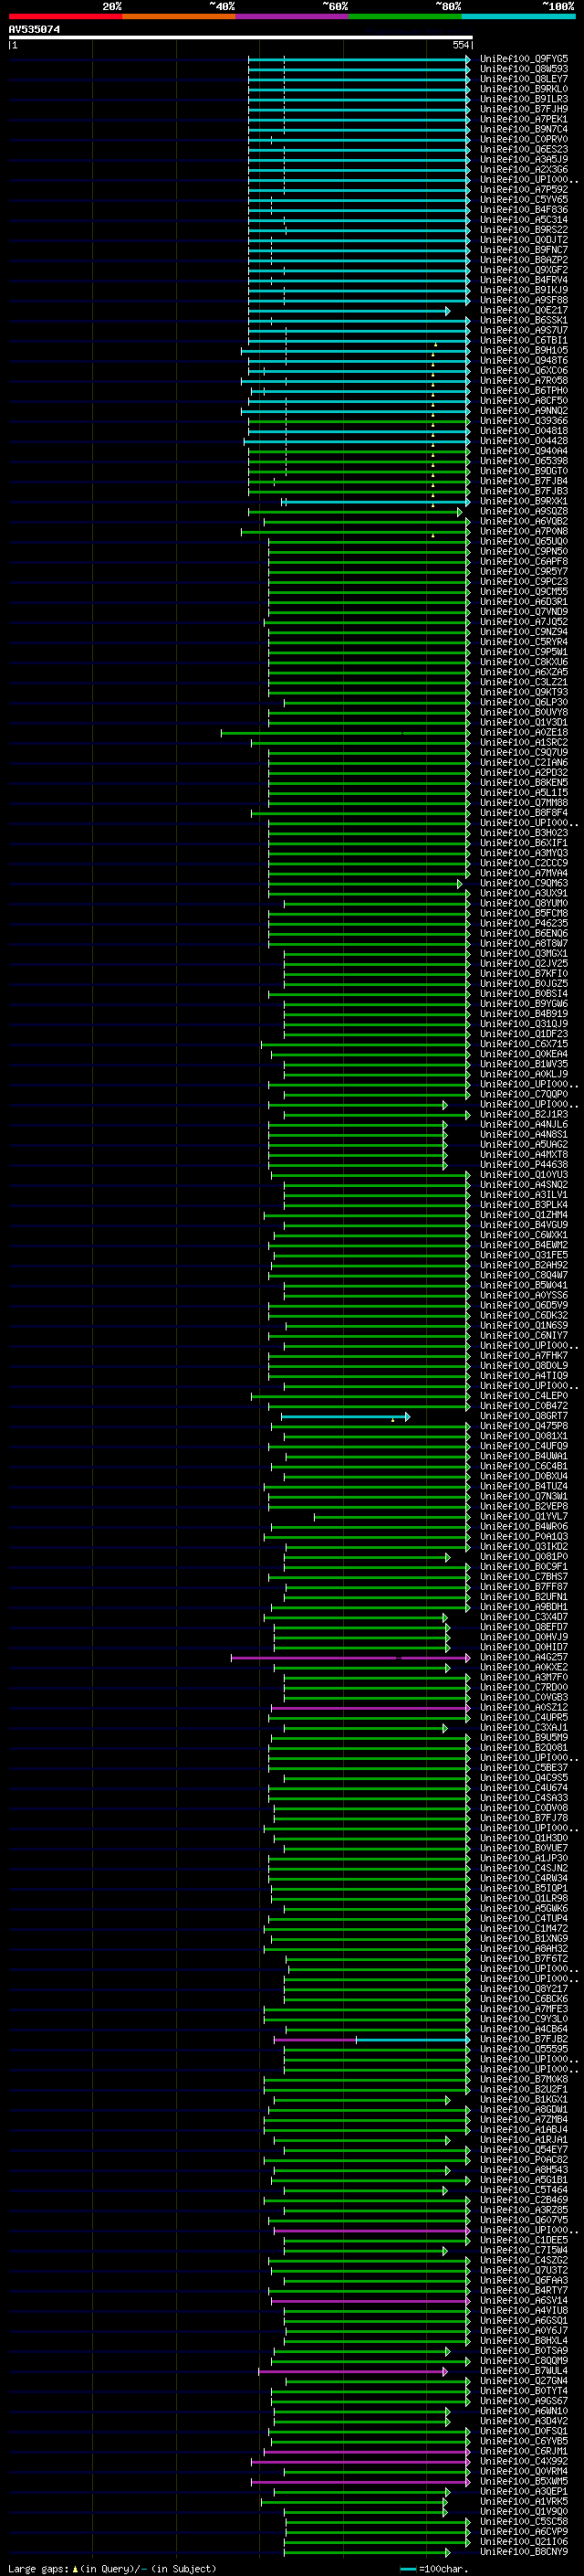The image size is (584, 2576).
Task: Open UniRef100_A2X3G6 hit
Action: [x=524, y=170]
